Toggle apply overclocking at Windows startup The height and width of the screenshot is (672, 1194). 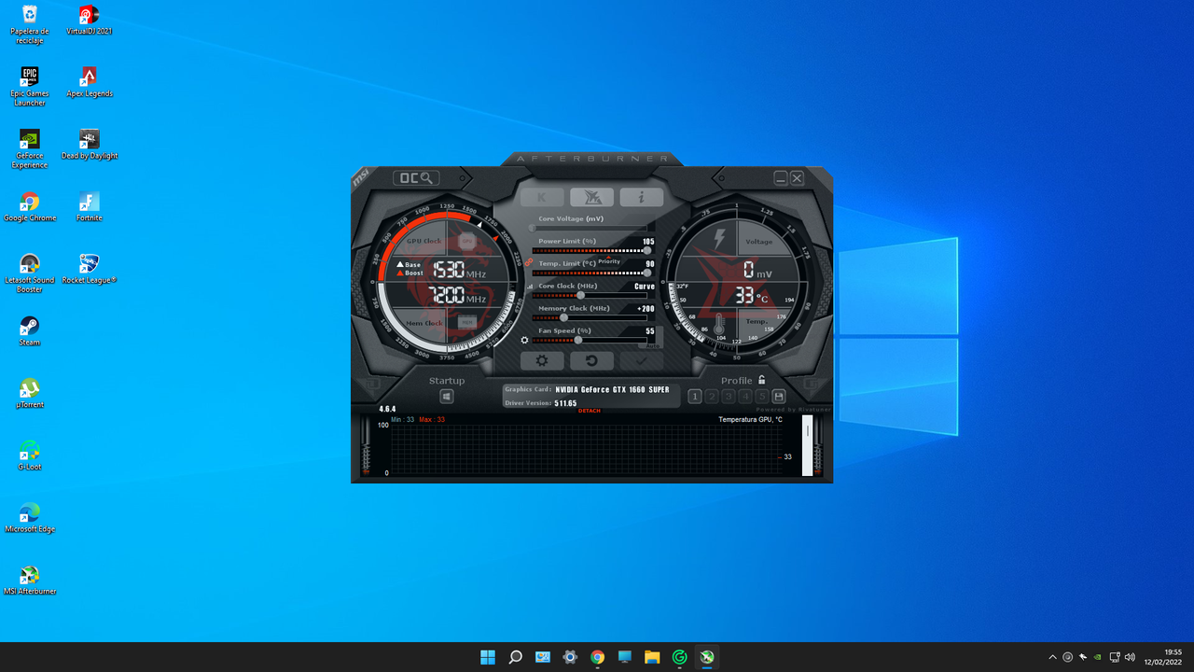(x=447, y=397)
